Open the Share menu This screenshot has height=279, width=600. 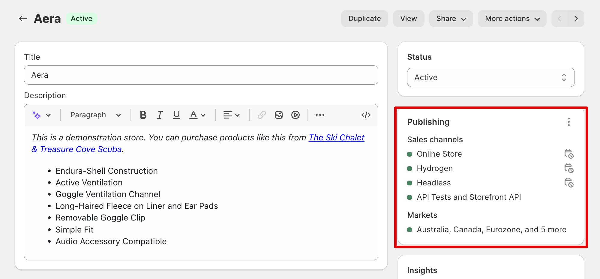tap(451, 19)
